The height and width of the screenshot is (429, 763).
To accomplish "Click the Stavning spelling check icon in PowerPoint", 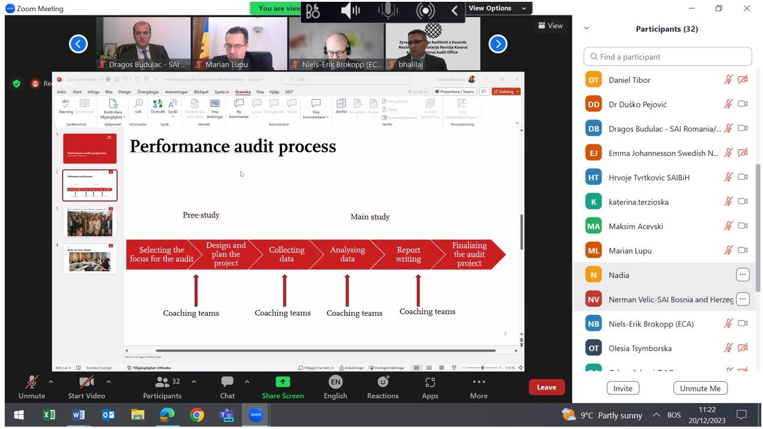I will [66, 106].
